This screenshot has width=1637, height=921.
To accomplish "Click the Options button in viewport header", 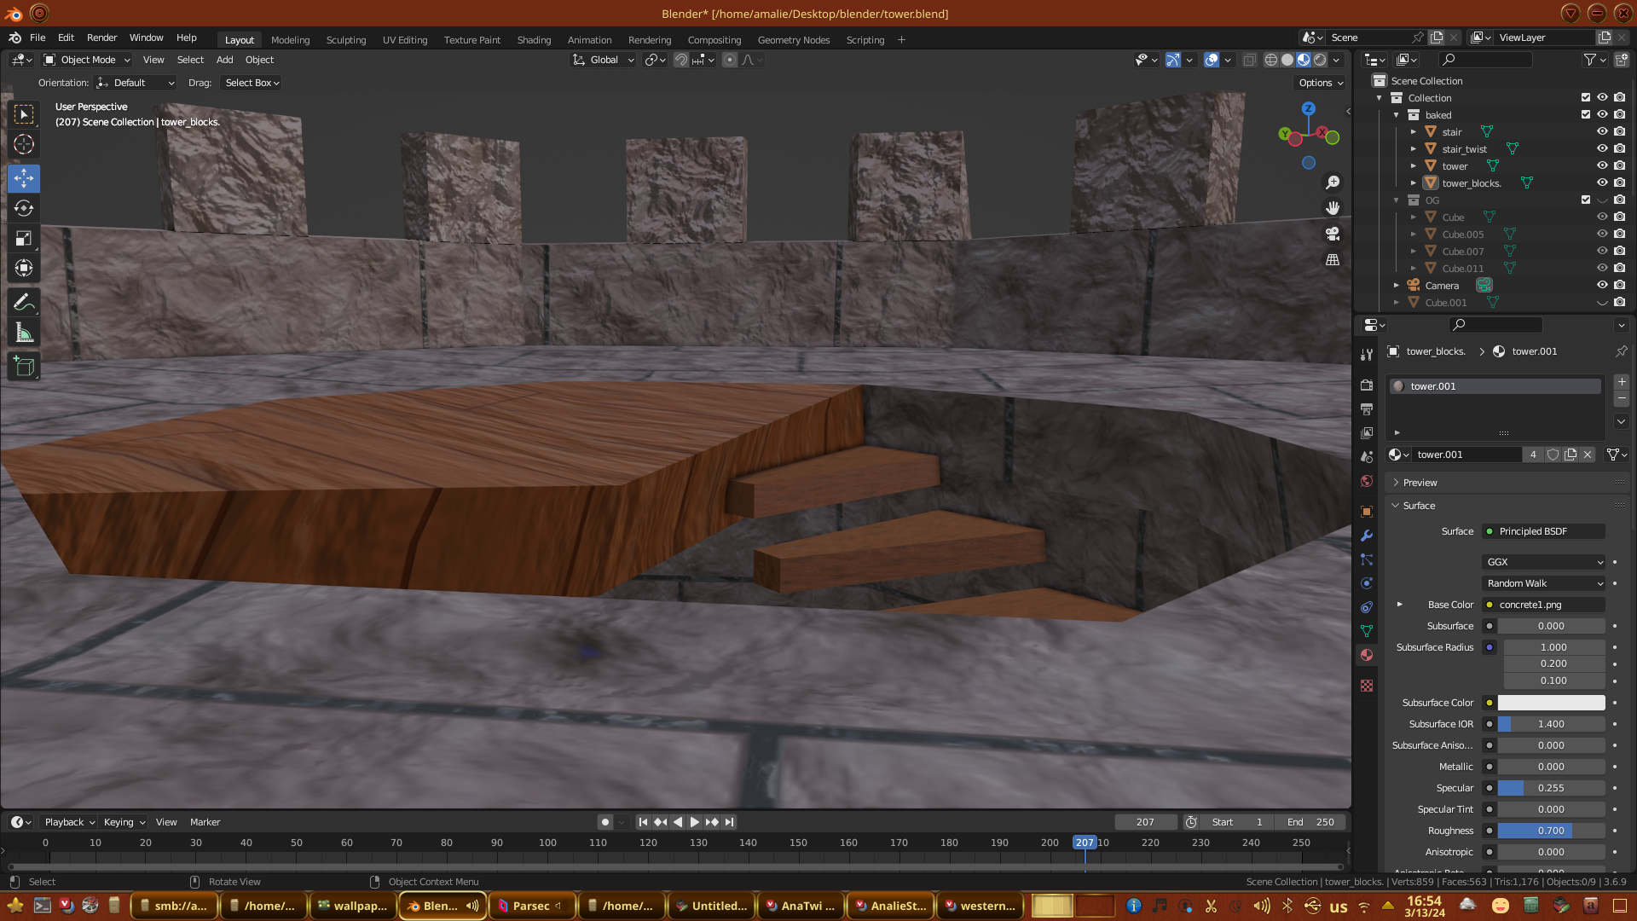I will (1320, 83).
